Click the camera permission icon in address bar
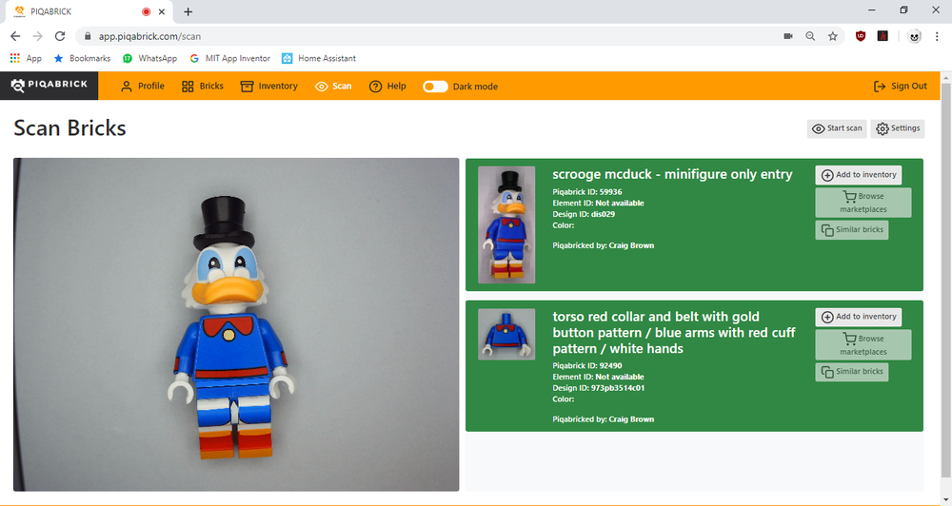The image size is (952, 506). coord(788,36)
